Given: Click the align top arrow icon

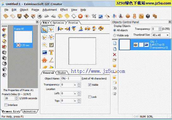Looking at the screenshot, I should 74,29.
